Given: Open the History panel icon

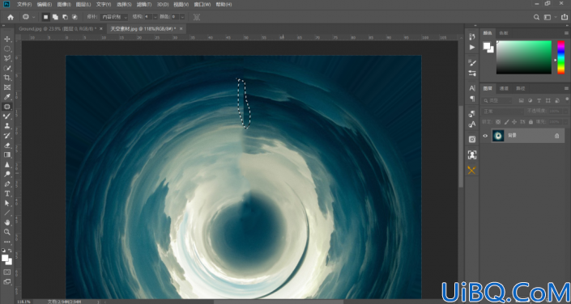Looking at the screenshot, I should [472, 36].
